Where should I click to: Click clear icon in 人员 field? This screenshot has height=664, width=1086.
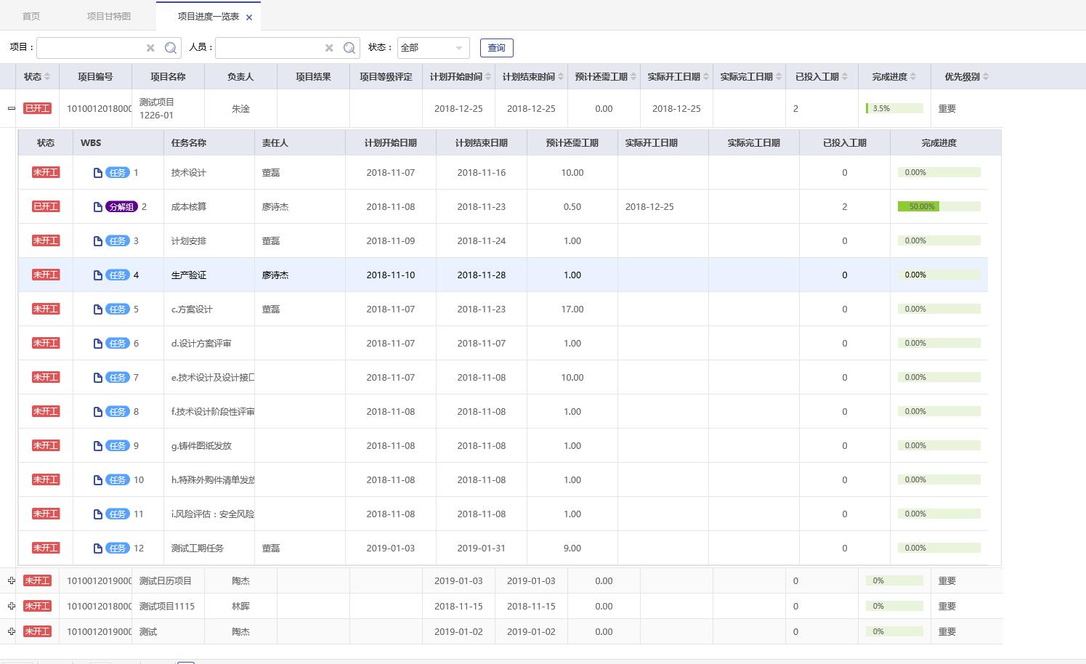point(329,48)
